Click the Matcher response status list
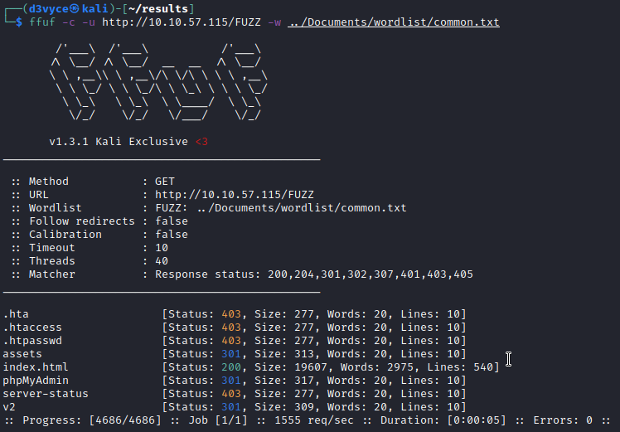This screenshot has width=620, height=432. pos(314,274)
